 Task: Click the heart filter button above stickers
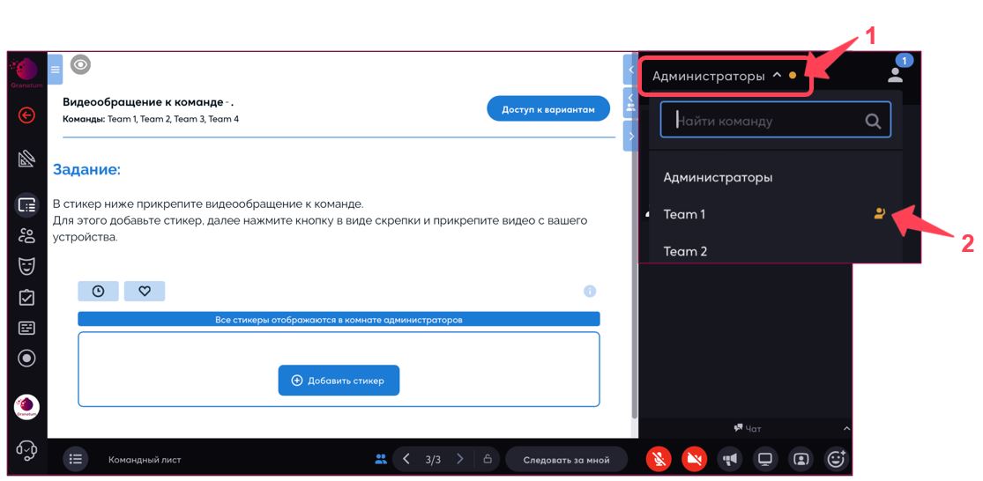(145, 292)
